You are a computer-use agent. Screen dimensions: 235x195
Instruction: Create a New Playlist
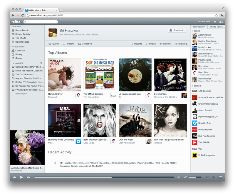[21, 94]
